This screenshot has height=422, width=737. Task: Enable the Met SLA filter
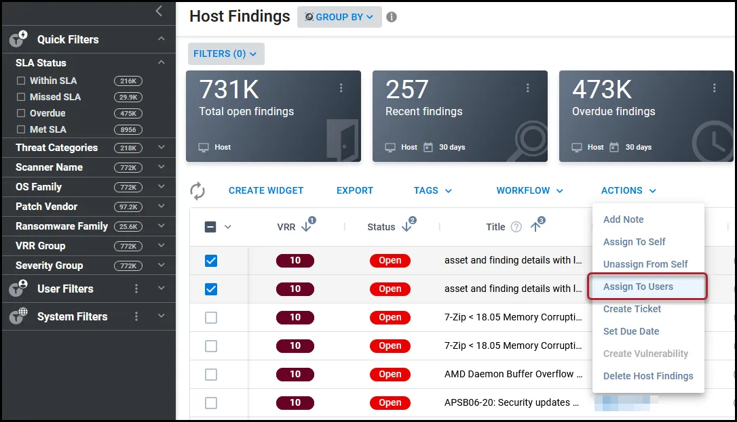click(21, 129)
